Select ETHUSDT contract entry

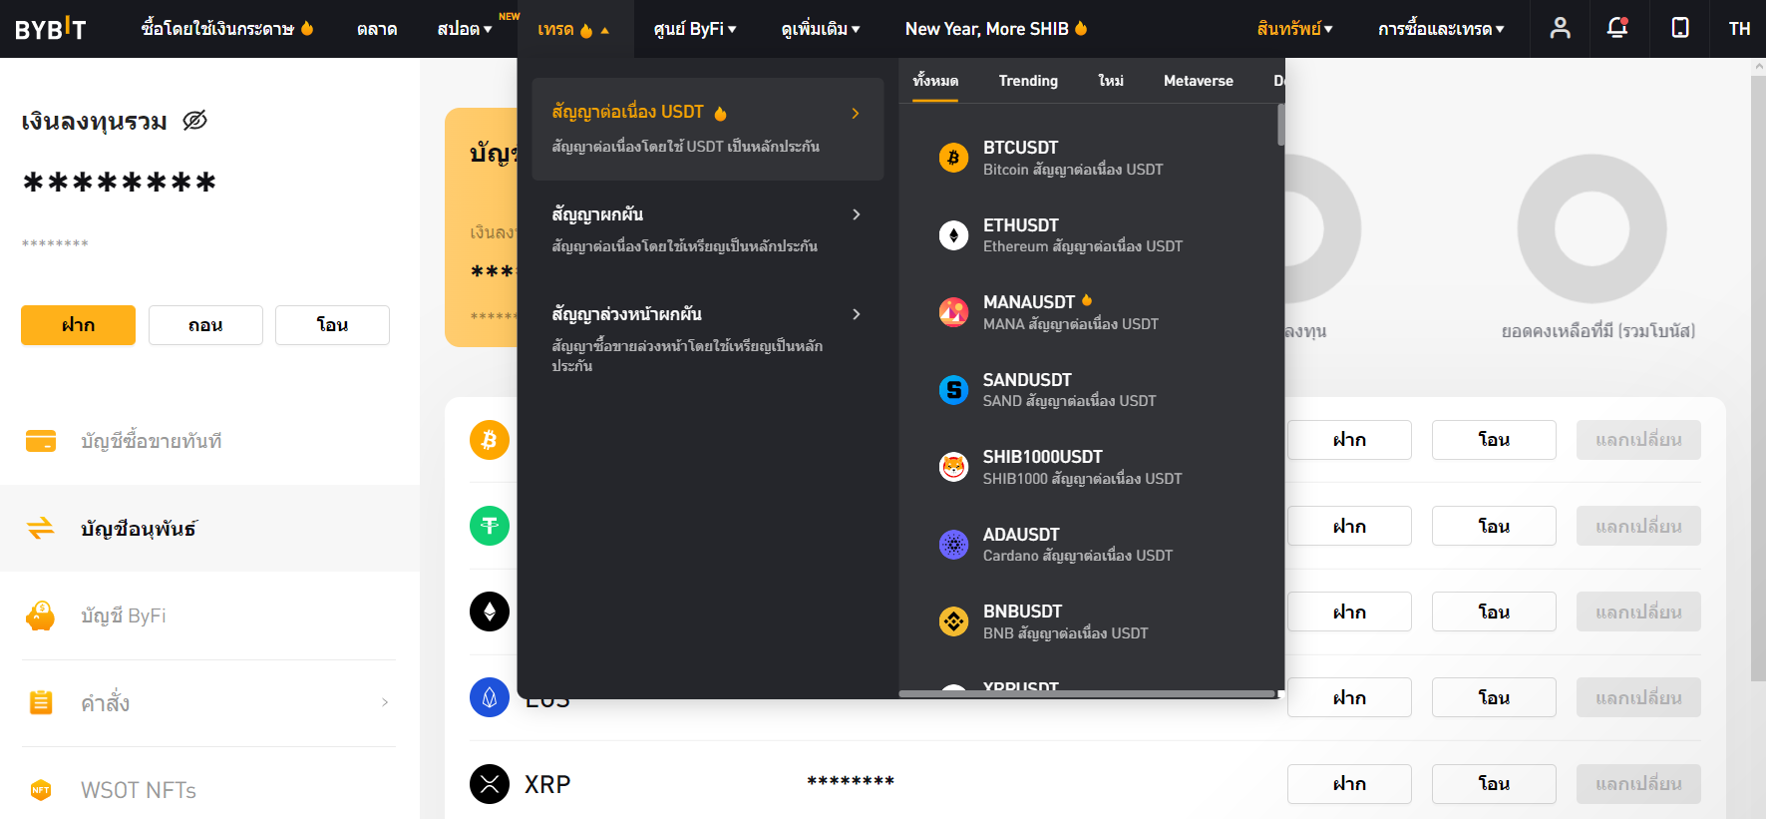pyautogui.click(x=1092, y=235)
